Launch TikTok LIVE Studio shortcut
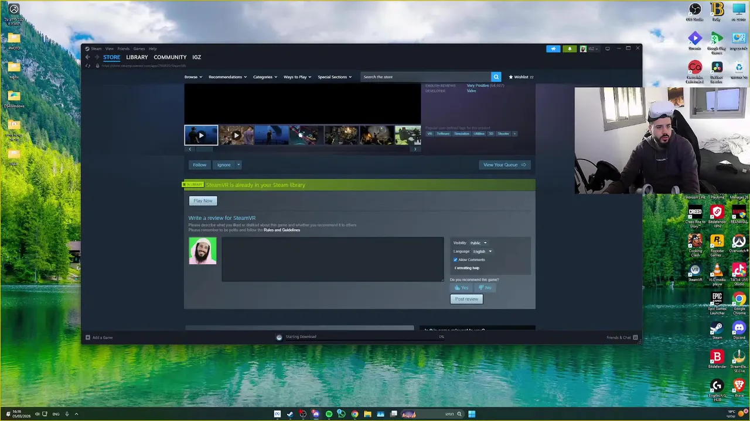 (x=739, y=274)
